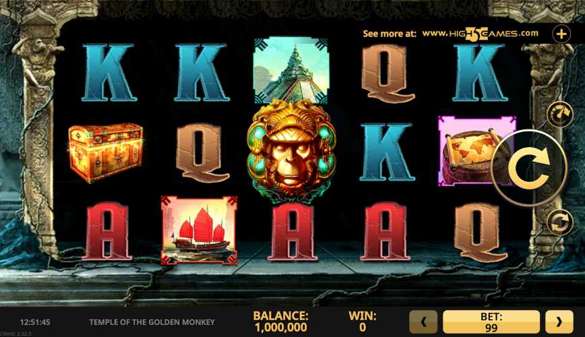Click the Temple of the Golden Monkey title
585x337 pixels.
click(152, 321)
